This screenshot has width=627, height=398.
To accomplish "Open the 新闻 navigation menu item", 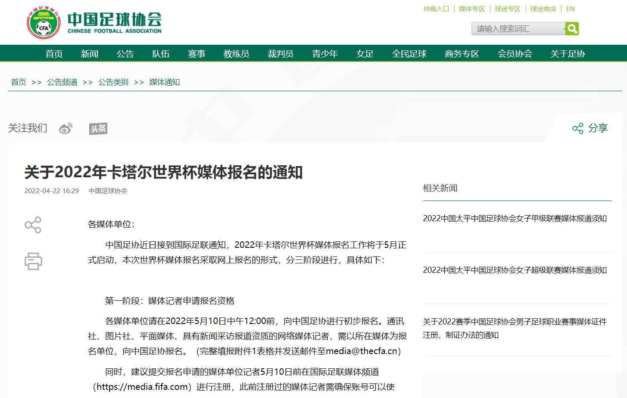I will (x=90, y=54).
